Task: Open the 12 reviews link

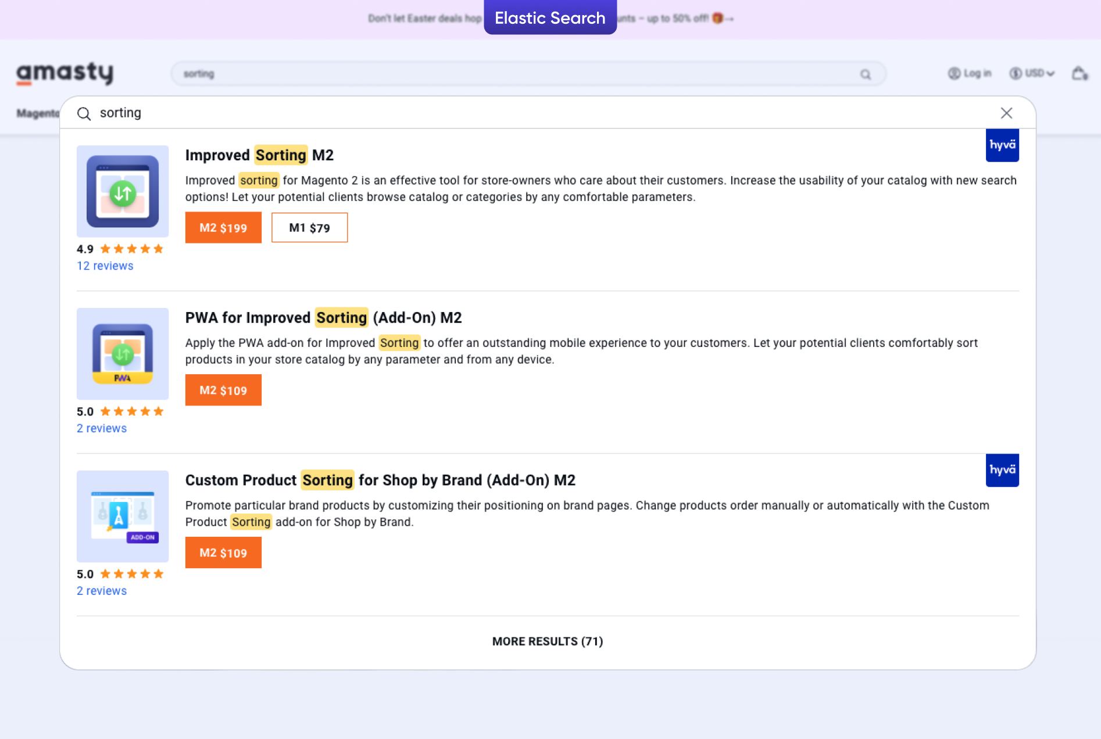Action: tap(105, 266)
